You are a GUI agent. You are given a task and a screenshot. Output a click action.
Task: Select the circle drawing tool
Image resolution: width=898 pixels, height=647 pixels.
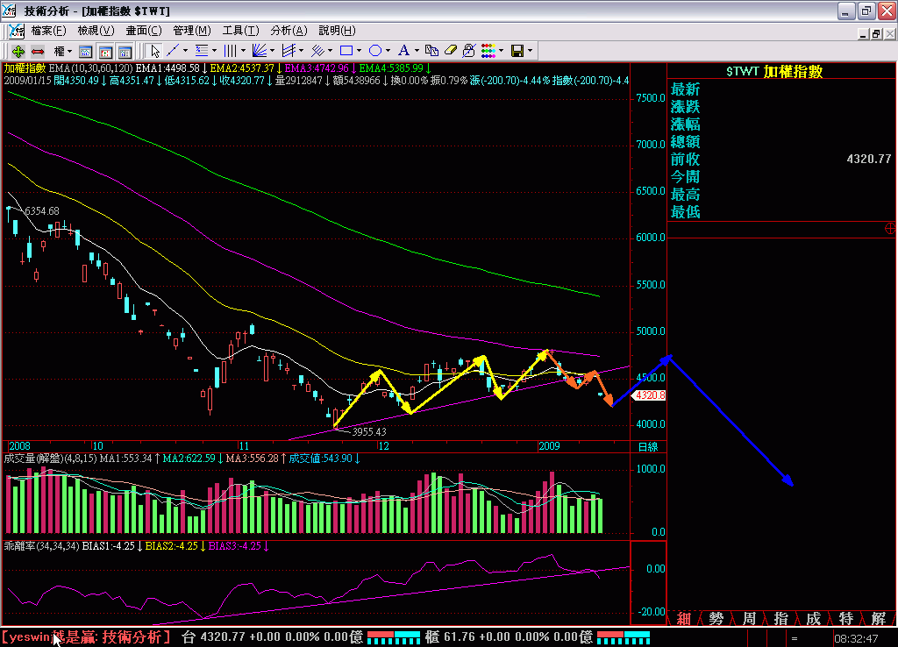tap(374, 51)
